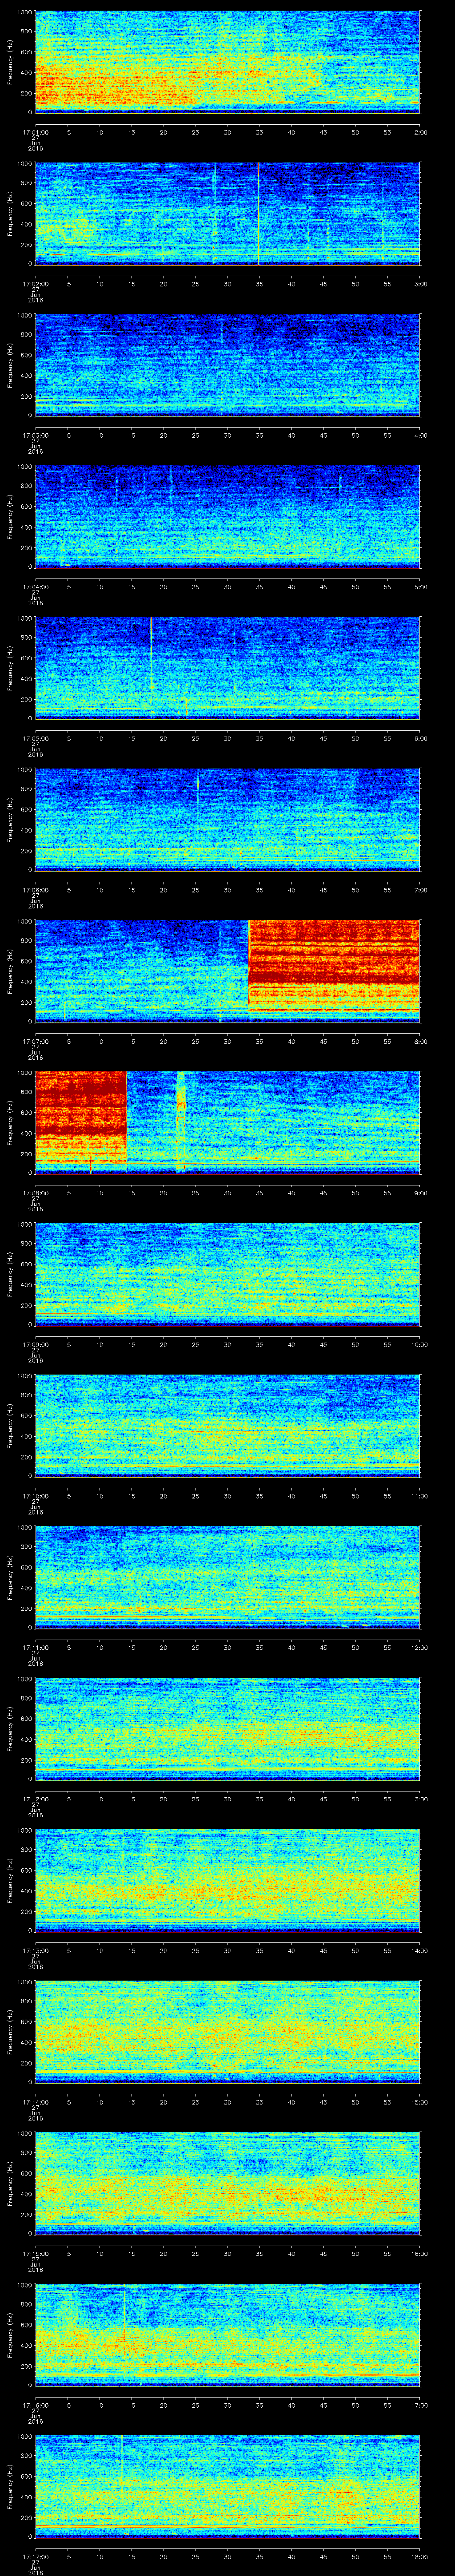Click the spectrogram panel starting at 17:11:00

tap(227, 1577)
